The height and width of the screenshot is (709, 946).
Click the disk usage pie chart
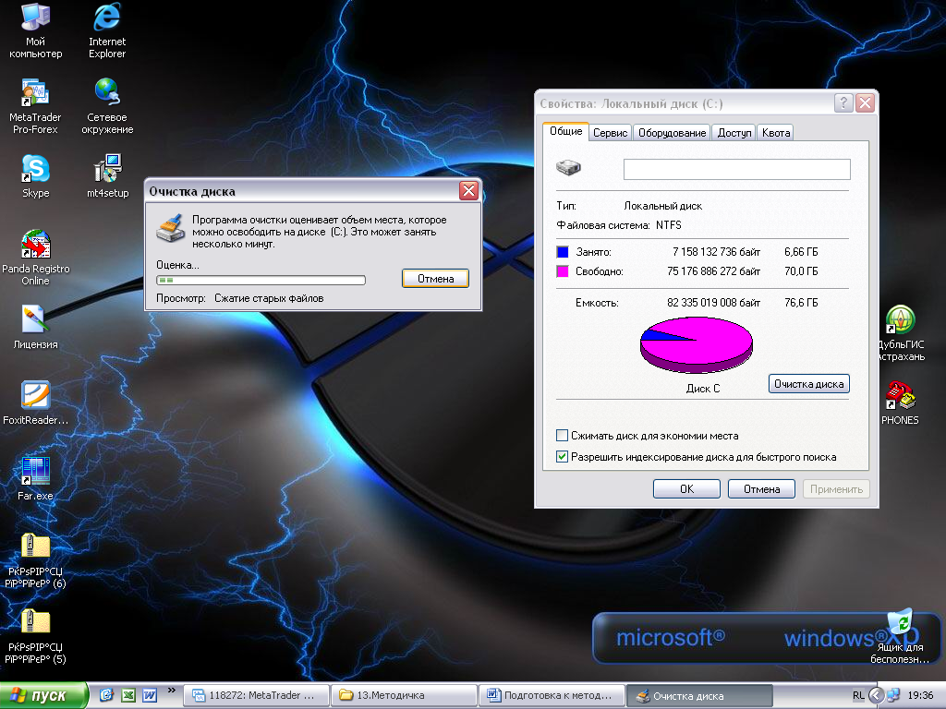(x=697, y=344)
